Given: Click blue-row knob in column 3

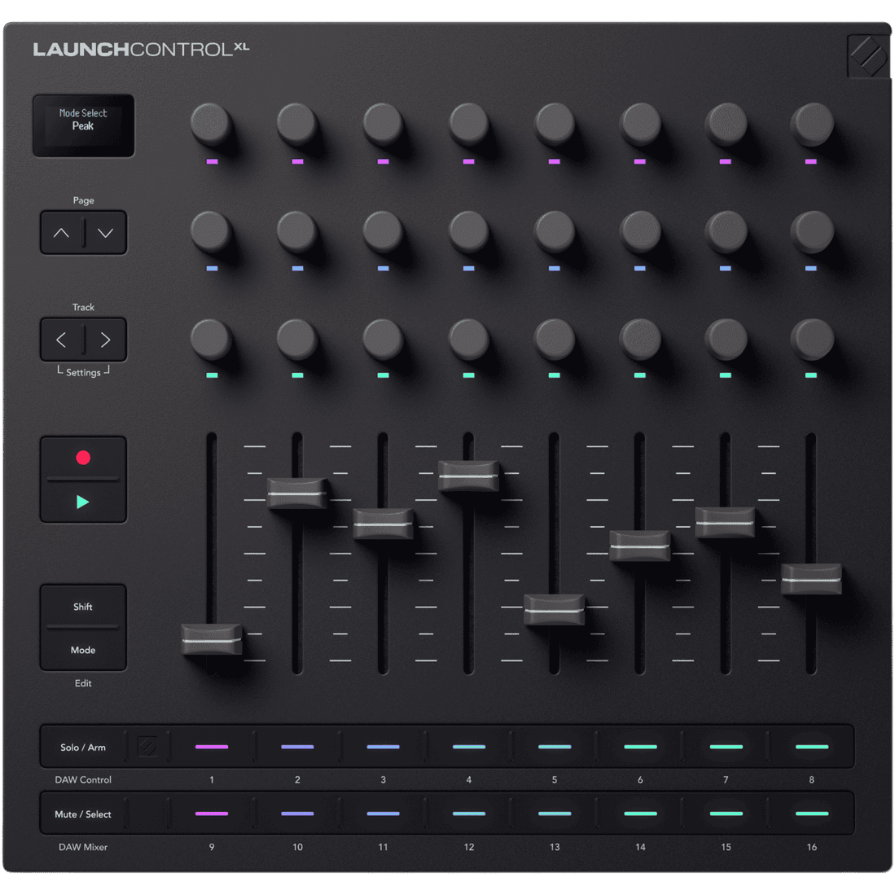Looking at the screenshot, I should click(383, 231).
